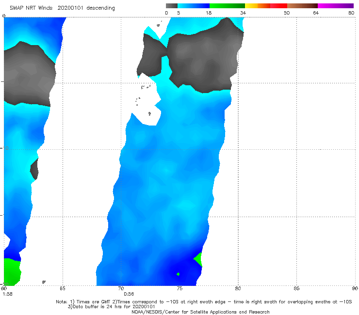Click the small green triangle near 77E
This screenshot has width=359, height=315.
(x=199, y=260)
